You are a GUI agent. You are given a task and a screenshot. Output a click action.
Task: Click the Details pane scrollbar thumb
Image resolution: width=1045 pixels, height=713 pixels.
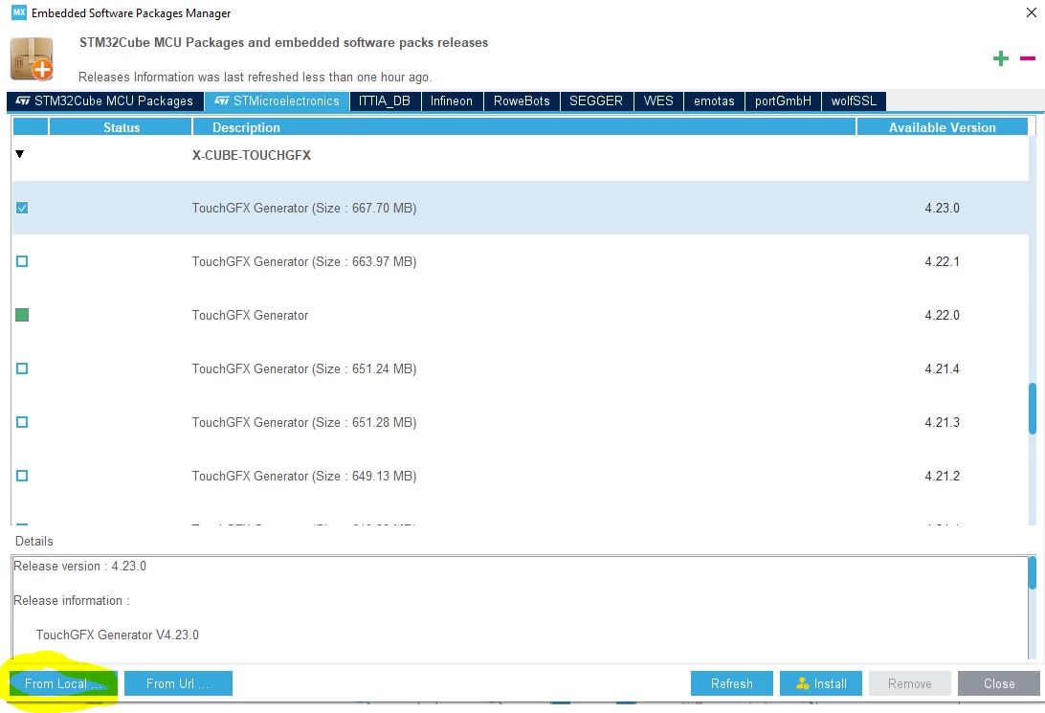1033,573
